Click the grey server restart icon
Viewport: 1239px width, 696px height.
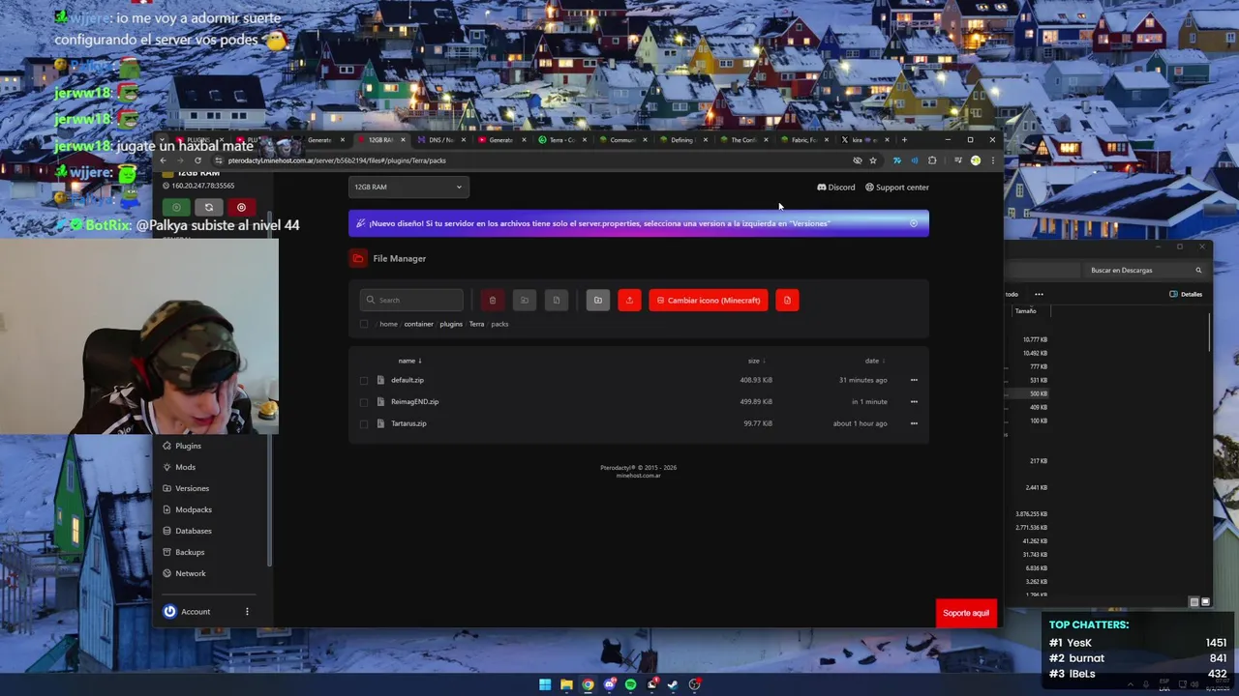tap(208, 207)
